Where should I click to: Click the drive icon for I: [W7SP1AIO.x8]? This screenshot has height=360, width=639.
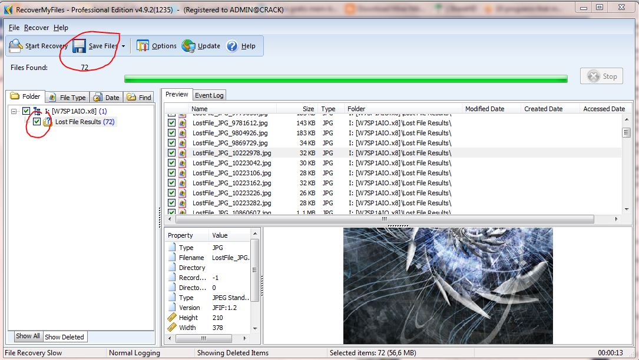tap(37, 111)
